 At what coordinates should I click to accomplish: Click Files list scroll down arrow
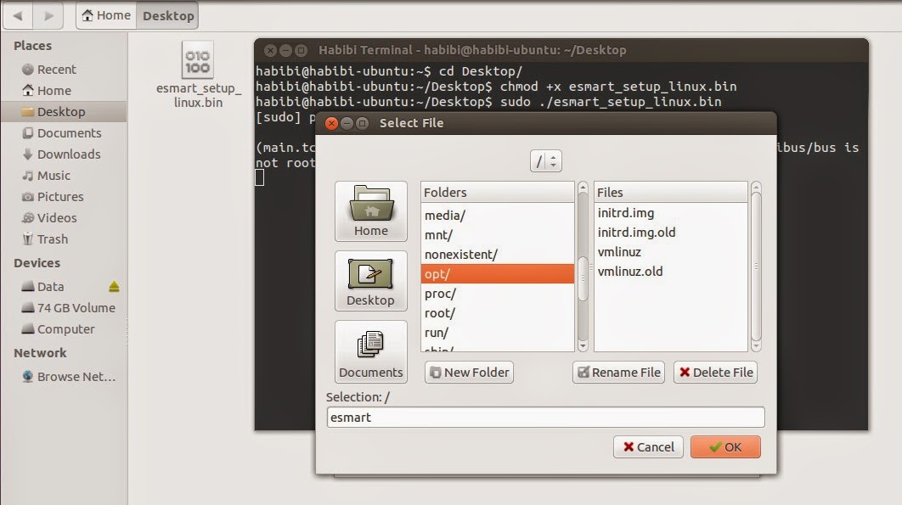click(756, 345)
